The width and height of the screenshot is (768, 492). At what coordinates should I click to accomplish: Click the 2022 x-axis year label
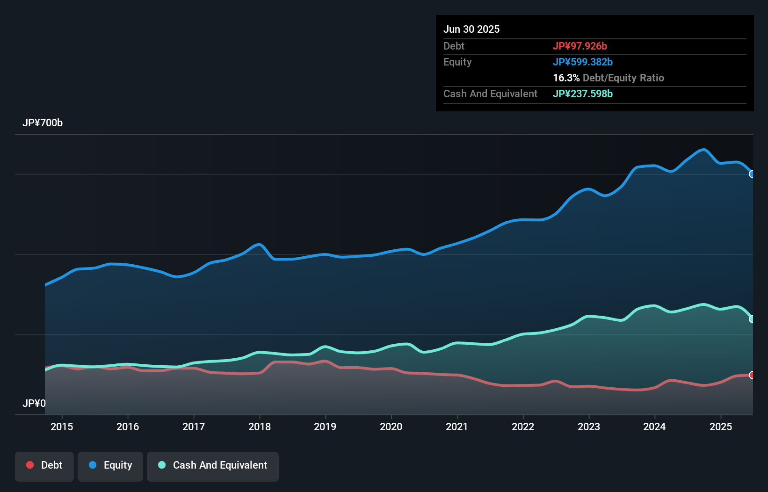coord(523,427)
